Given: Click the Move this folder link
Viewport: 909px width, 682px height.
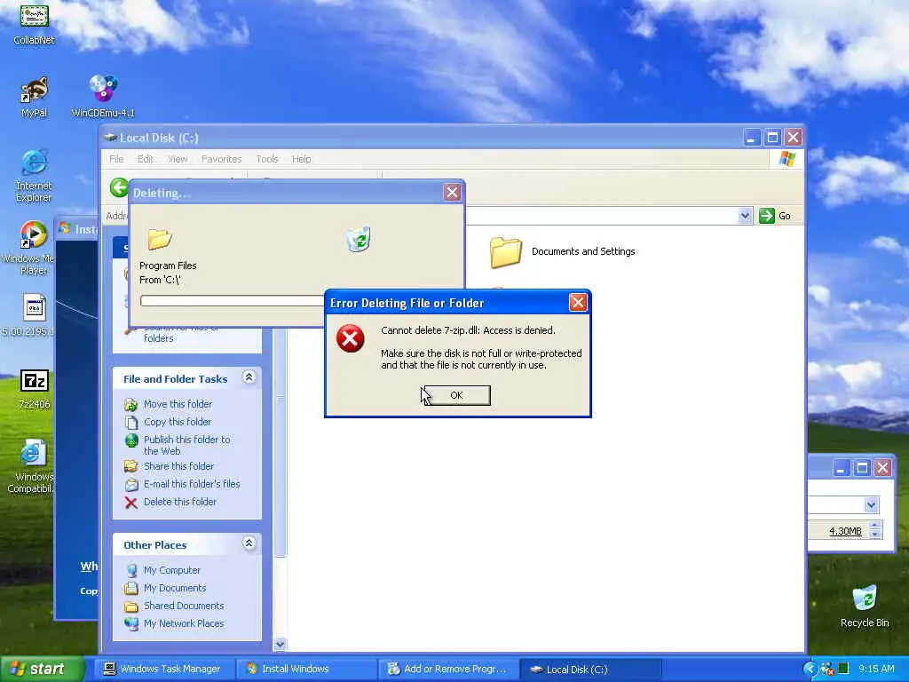Looking at the screenshot, I should [178, 404].
